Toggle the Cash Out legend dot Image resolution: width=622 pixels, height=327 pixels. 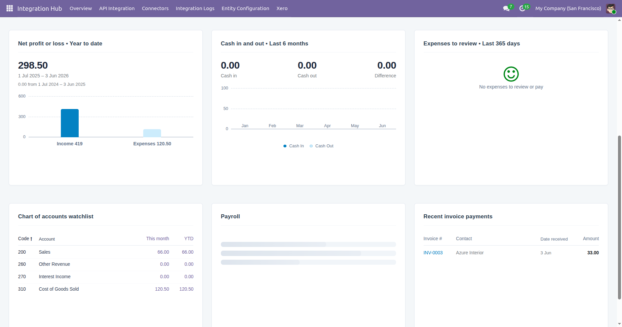[311, 146]
